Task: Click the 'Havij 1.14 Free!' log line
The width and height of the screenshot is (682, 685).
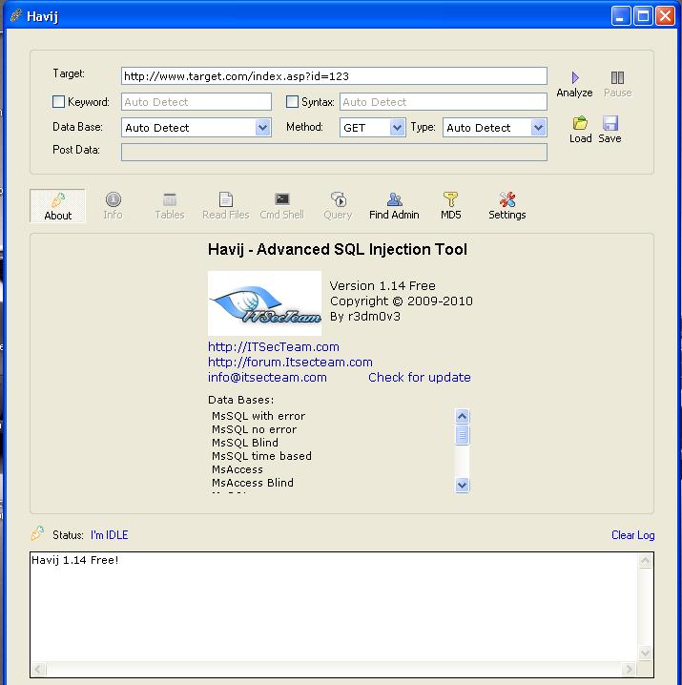Action: point(74,560)
